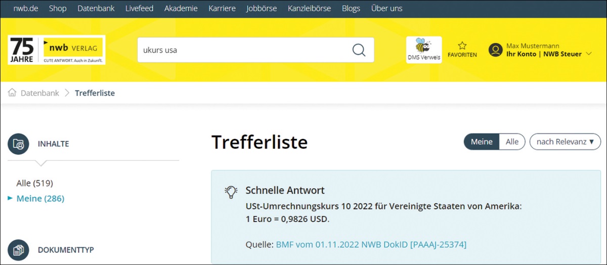Select Meine (286) content filter

pyautogui.click(x=40, y=198)
